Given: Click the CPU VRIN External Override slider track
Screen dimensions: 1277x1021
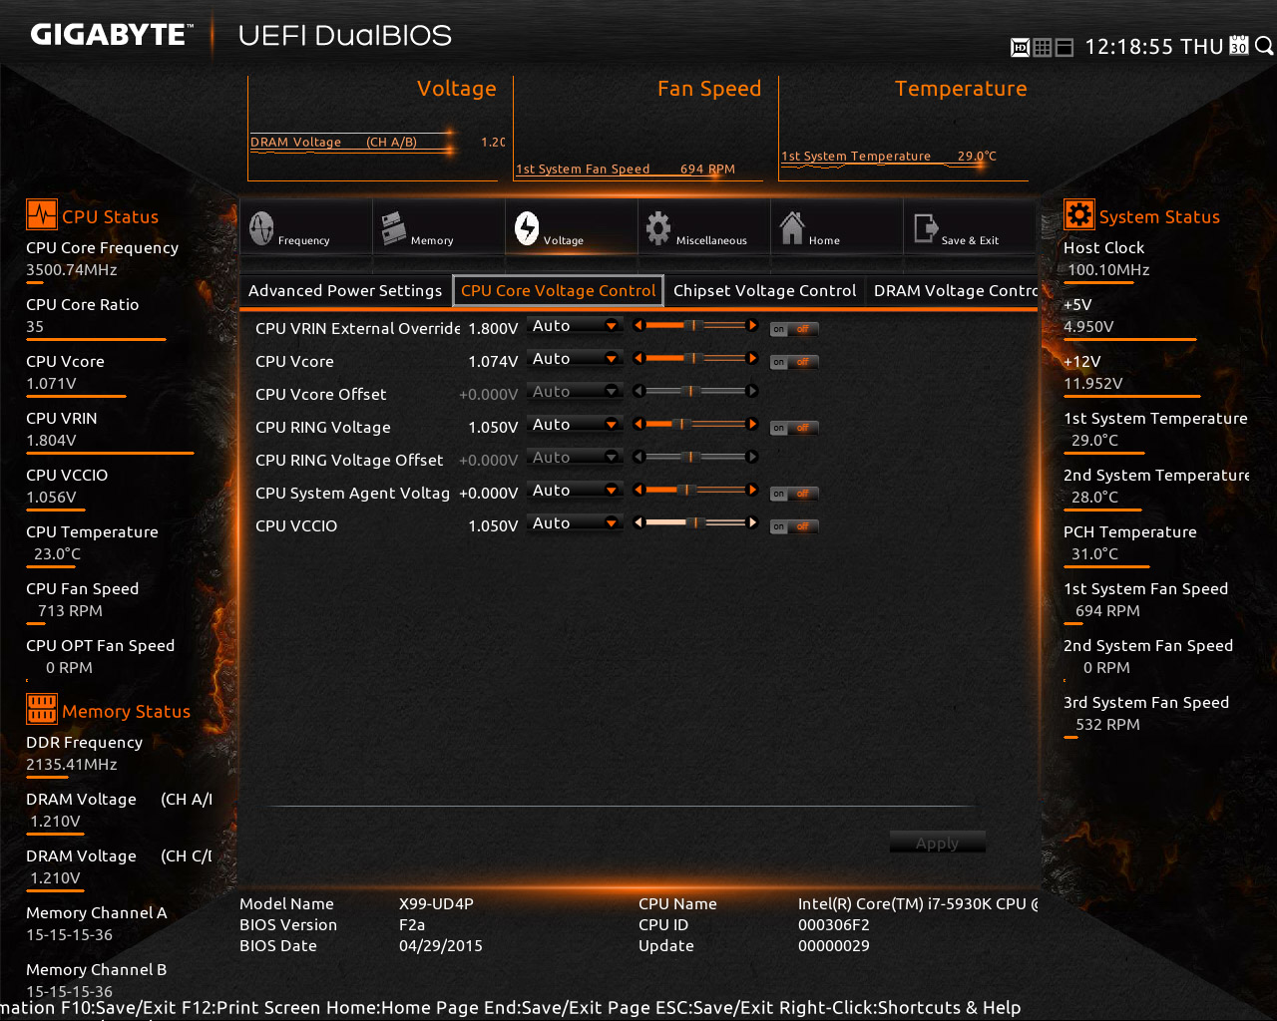Looking at the screenshot, I should coord(696,325).
